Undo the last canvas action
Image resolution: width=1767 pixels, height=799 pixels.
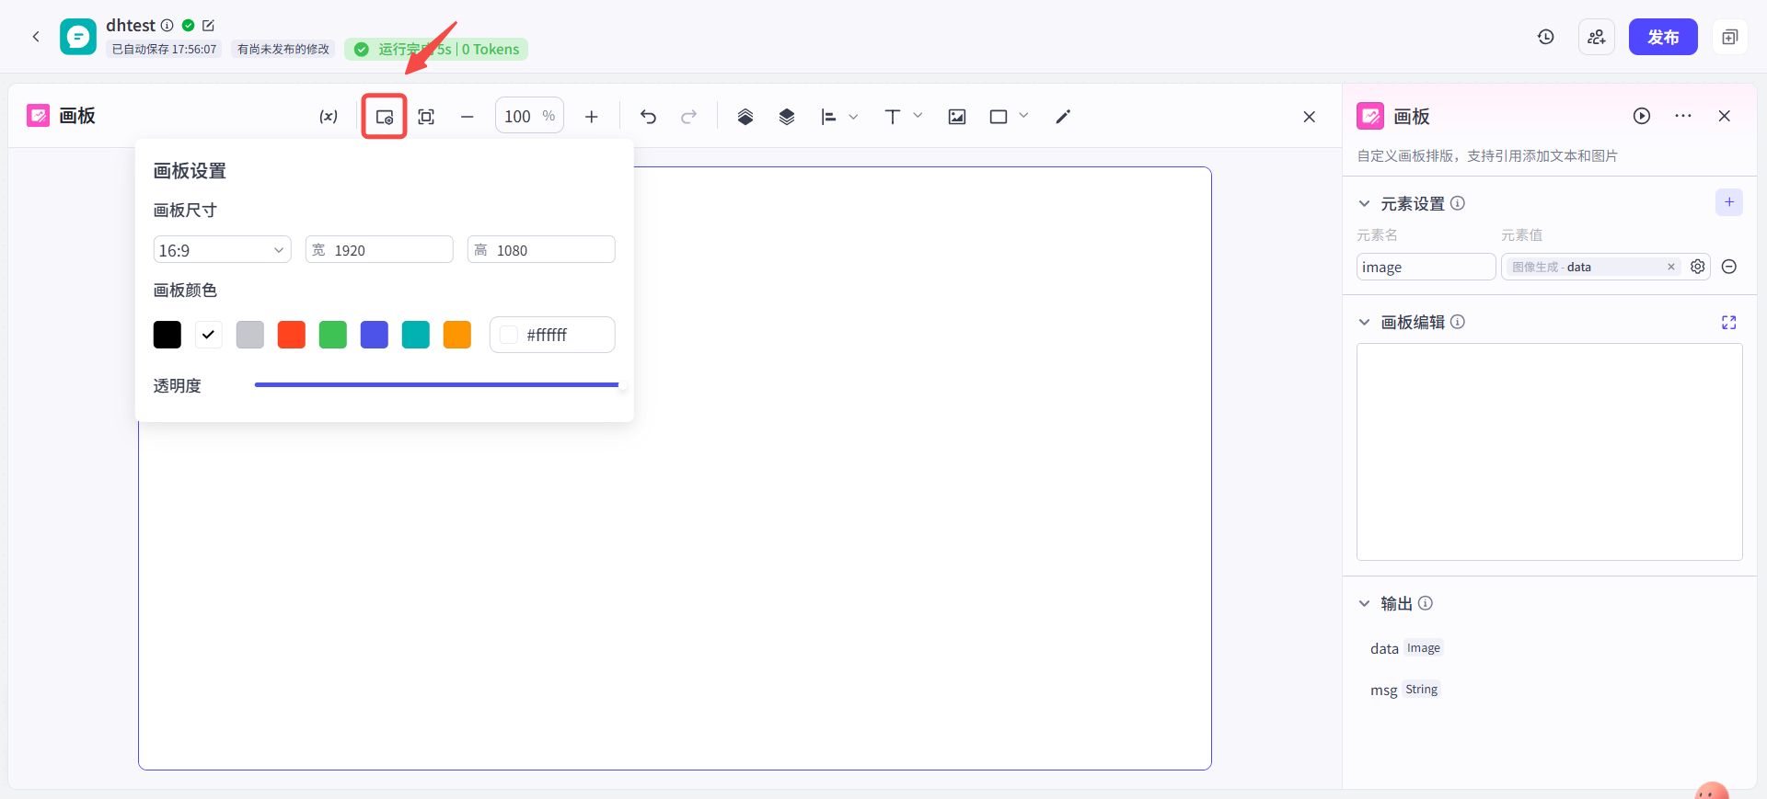tap(648, 117)
